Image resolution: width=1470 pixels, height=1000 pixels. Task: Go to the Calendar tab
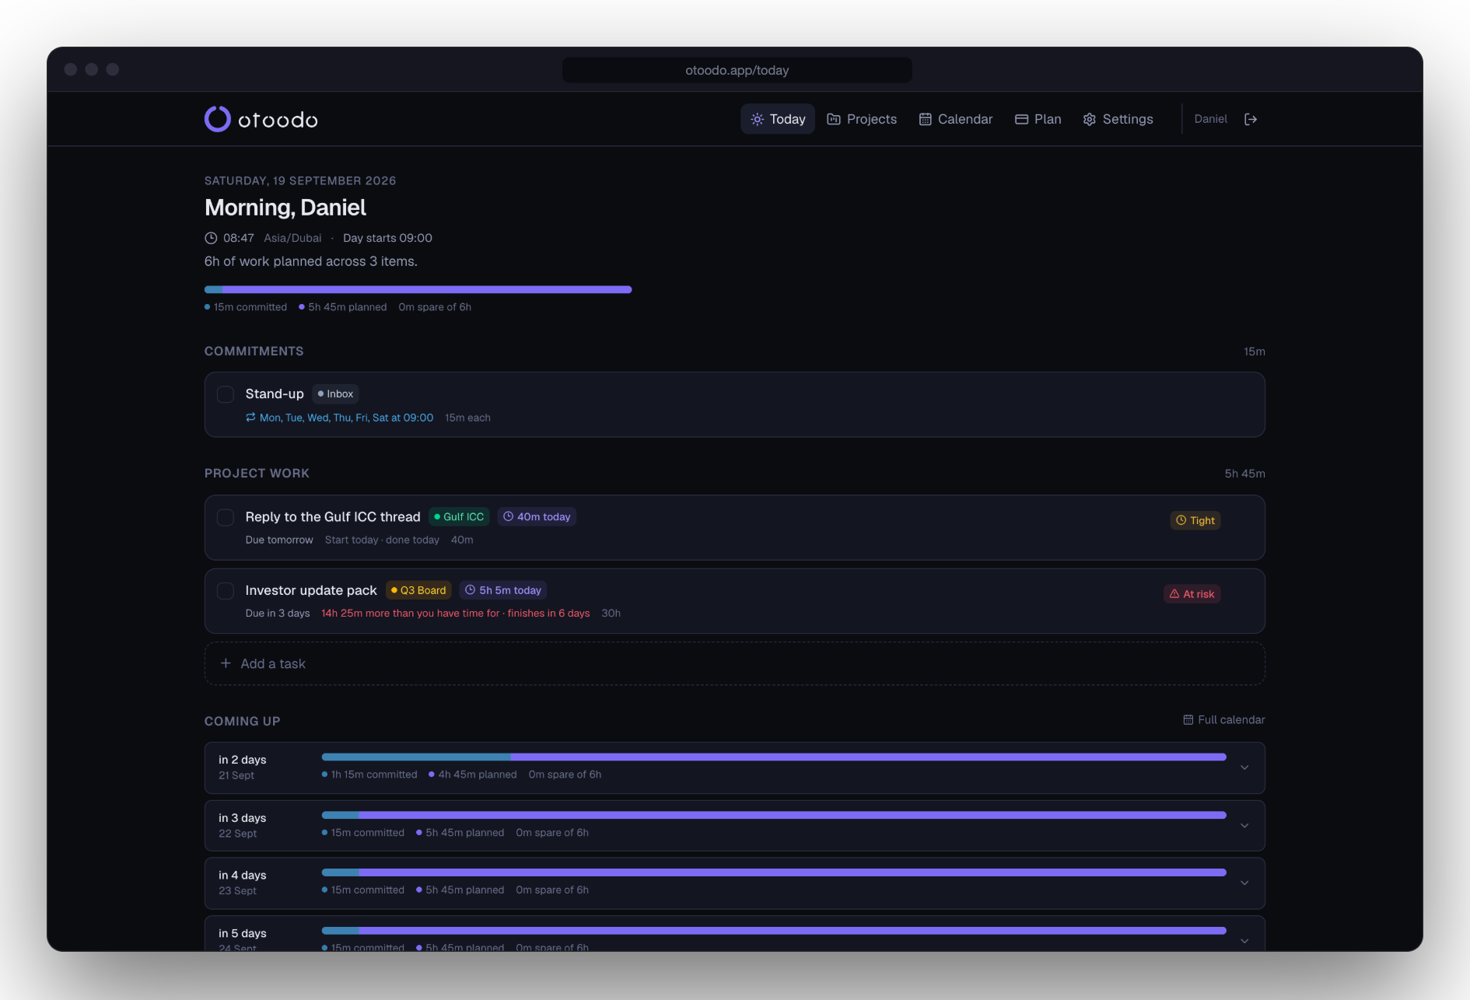tap(956, 119)
